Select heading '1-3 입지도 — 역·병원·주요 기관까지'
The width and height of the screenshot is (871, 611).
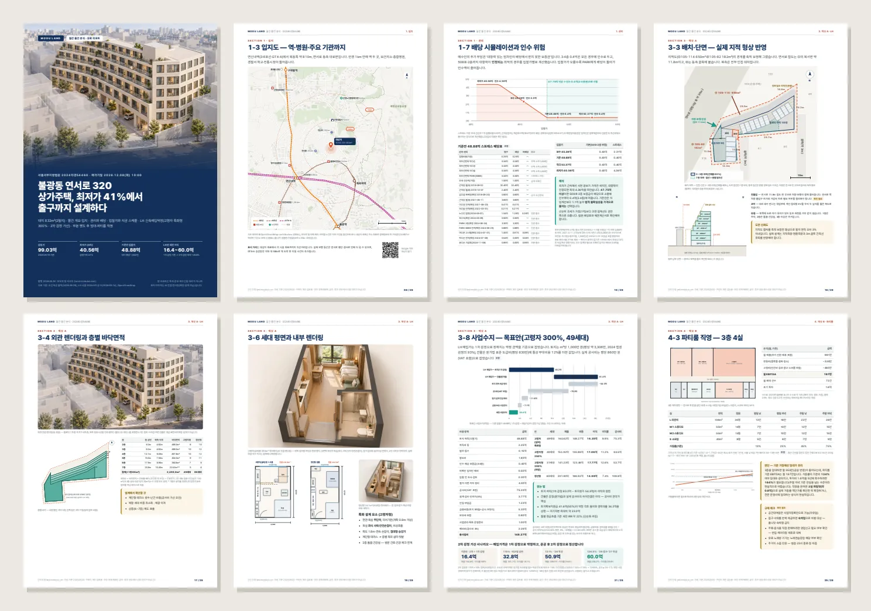(297, 47)
